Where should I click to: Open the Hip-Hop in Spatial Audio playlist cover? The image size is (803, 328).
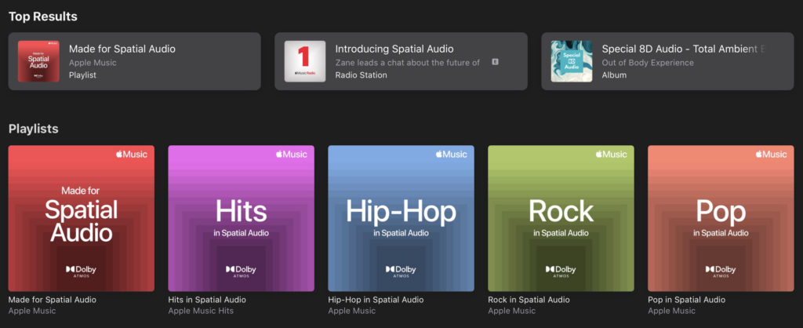pyautogui.click(x=401, y=218)
